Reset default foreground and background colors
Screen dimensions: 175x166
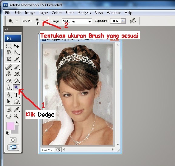8,133
